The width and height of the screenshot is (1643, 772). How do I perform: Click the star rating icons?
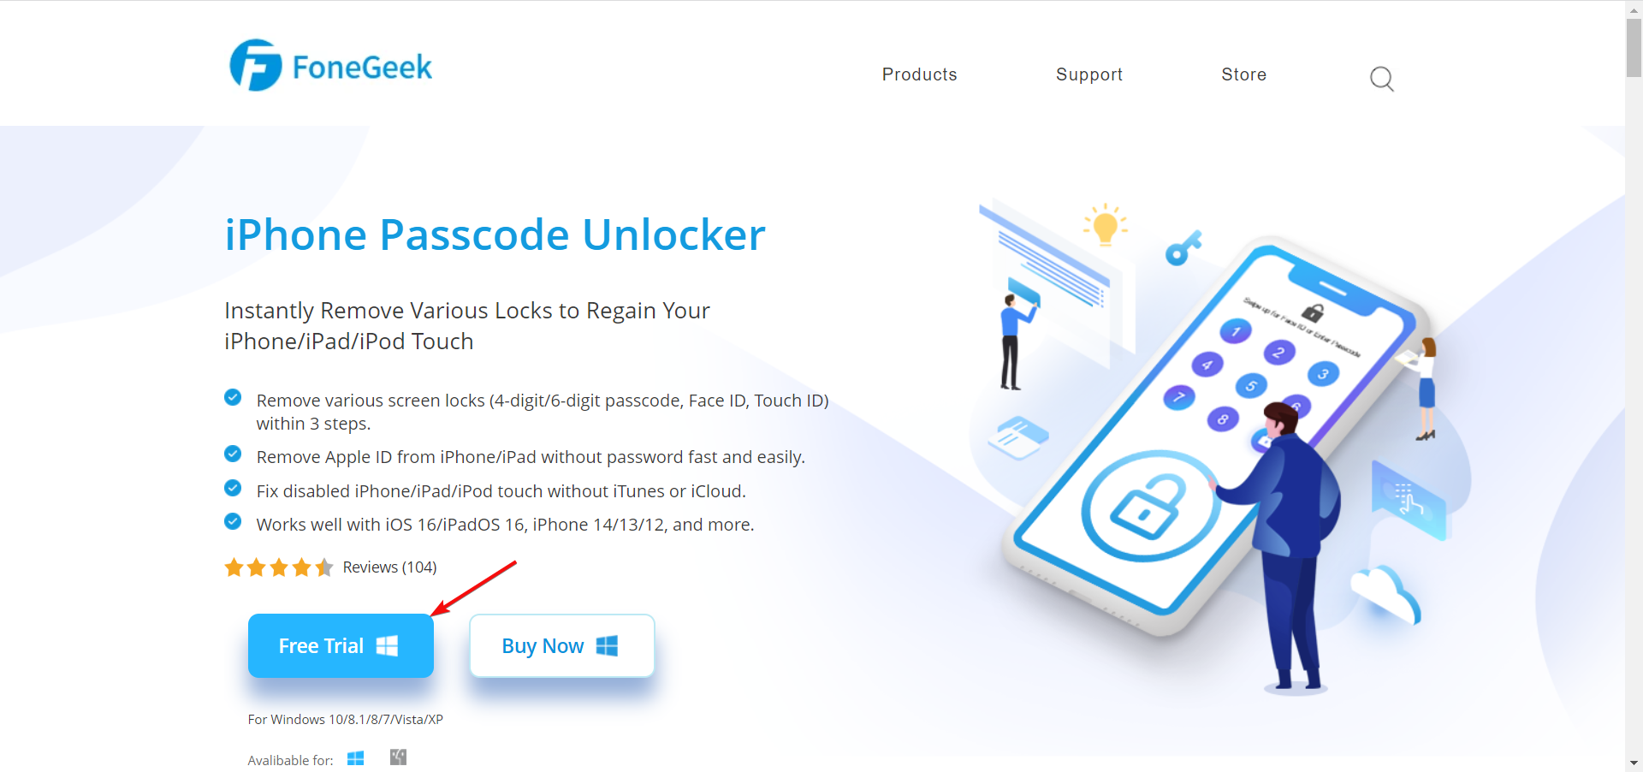tap(279, 567)
